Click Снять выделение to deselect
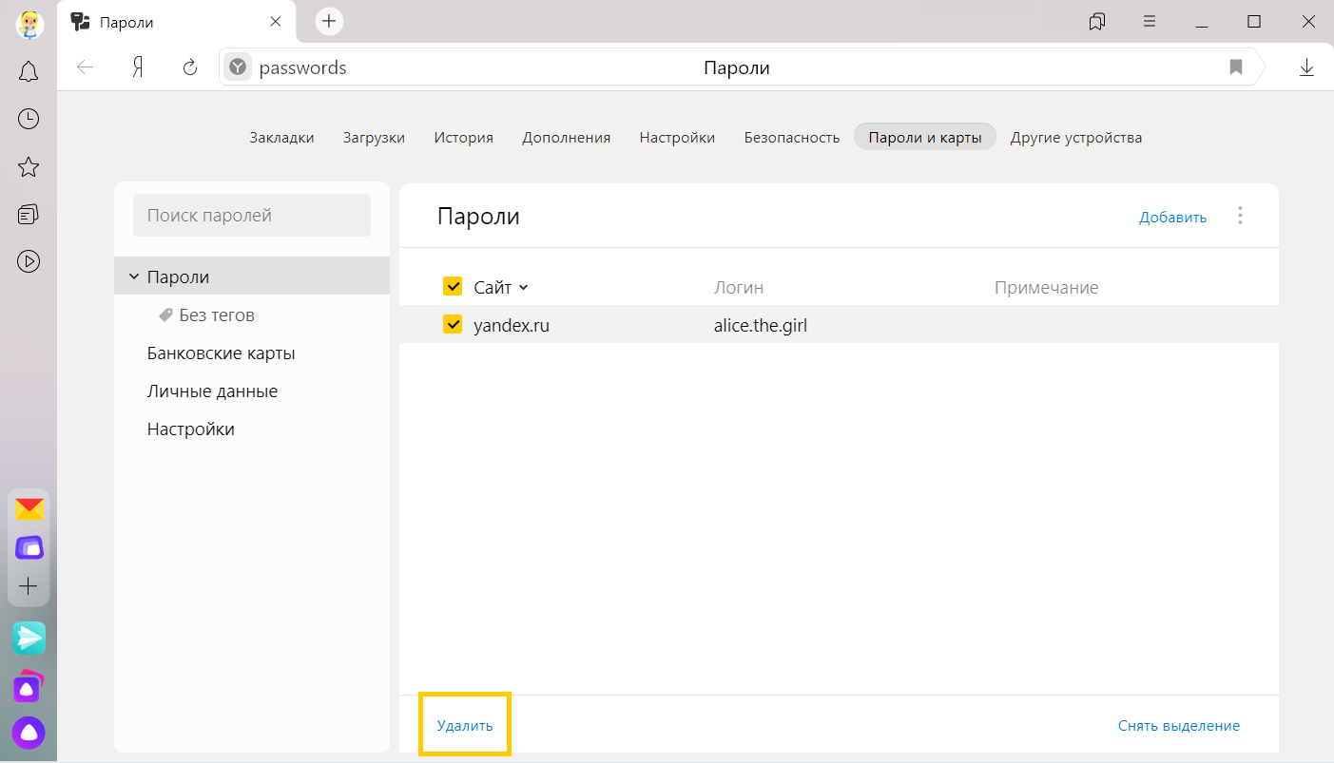The height and width of the screenshot is (763, 1334). [x=1179, y=725]
